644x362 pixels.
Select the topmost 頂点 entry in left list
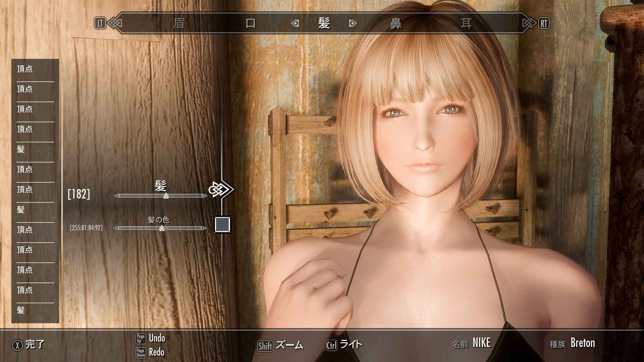35,69
